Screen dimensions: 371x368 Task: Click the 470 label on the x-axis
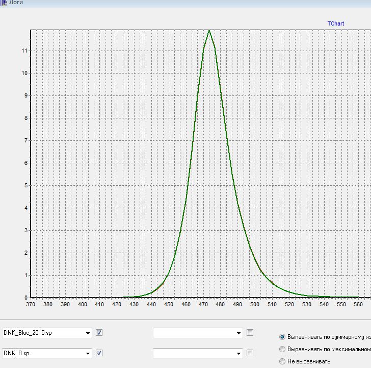tap(203, 304)
